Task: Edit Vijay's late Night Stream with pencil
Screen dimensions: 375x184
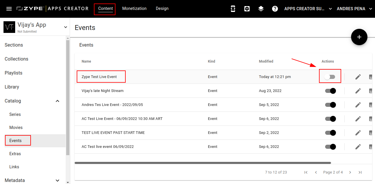Action: coord(358,91)
